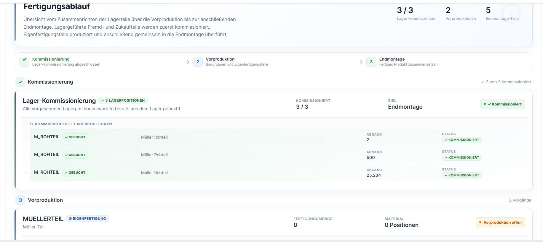Viewport: 543px width, 242px height.
Task: Click the green checkmark icon beside Kommissionierung step
Action: (24, 62)
